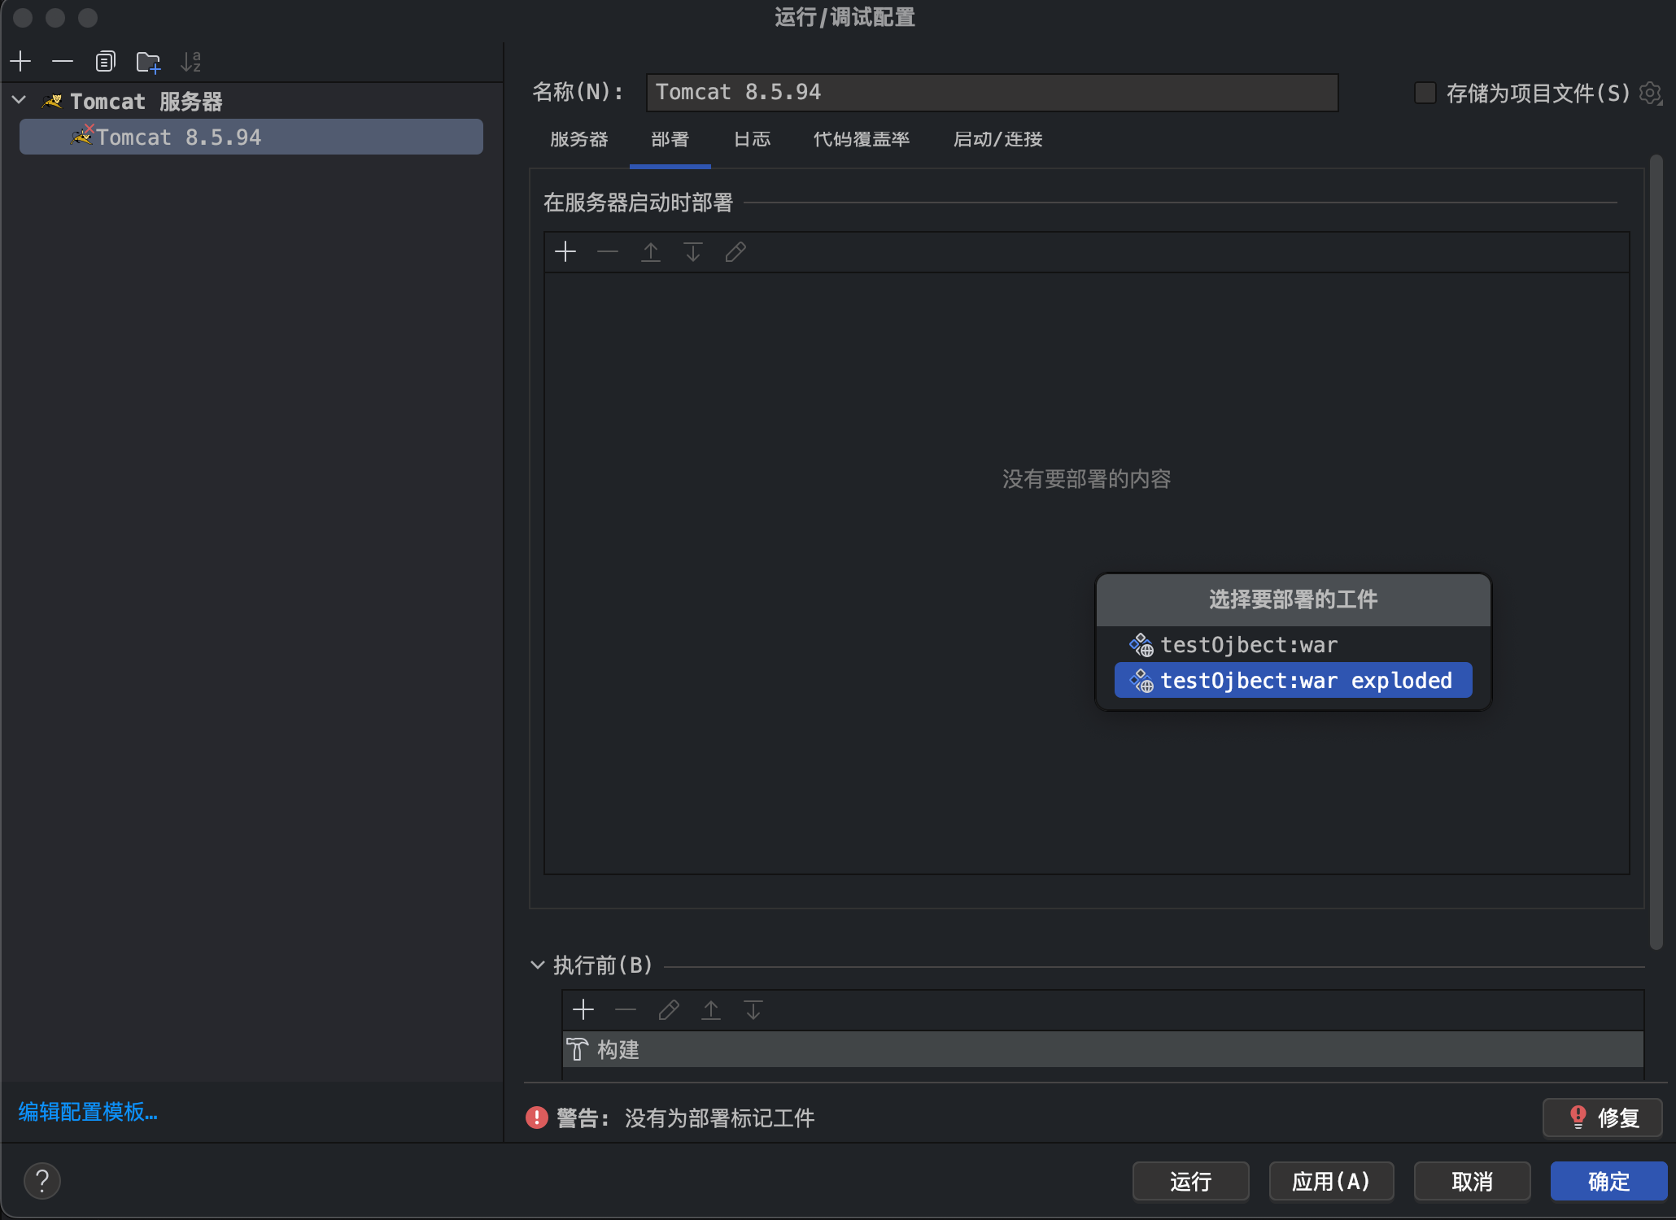Image resolution: width=1676 pixels, height=1220 pixels.
Task: Click the 构建 hammer icon
Action: click(578, 1049)
